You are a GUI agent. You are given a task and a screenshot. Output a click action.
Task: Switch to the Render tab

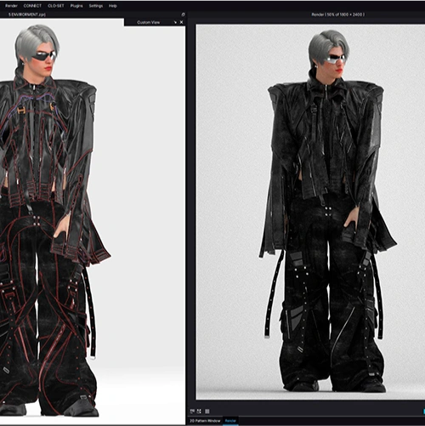point(230,421)
